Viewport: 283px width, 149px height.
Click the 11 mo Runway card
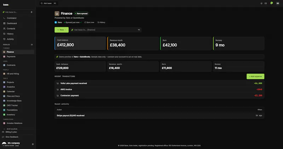[x=238, y=67]
